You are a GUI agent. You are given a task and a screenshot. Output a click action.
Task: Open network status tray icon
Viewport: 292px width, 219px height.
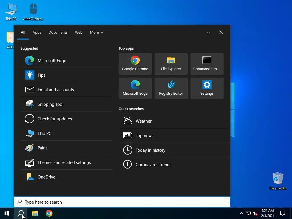click(248, 213)
